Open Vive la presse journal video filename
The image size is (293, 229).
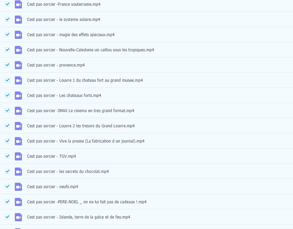pyautogui.click(x=86, y=141)
